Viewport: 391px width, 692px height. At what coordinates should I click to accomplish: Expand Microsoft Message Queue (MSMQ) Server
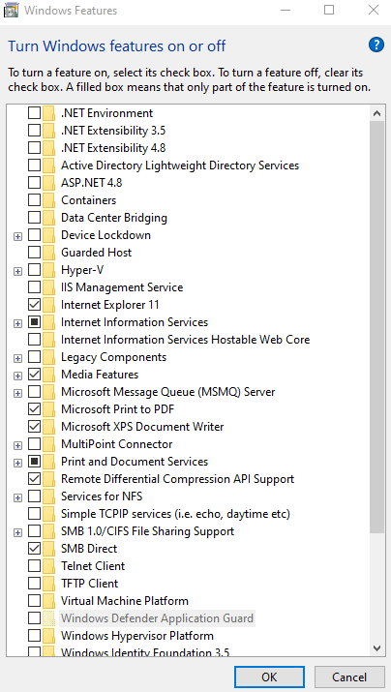17,393
